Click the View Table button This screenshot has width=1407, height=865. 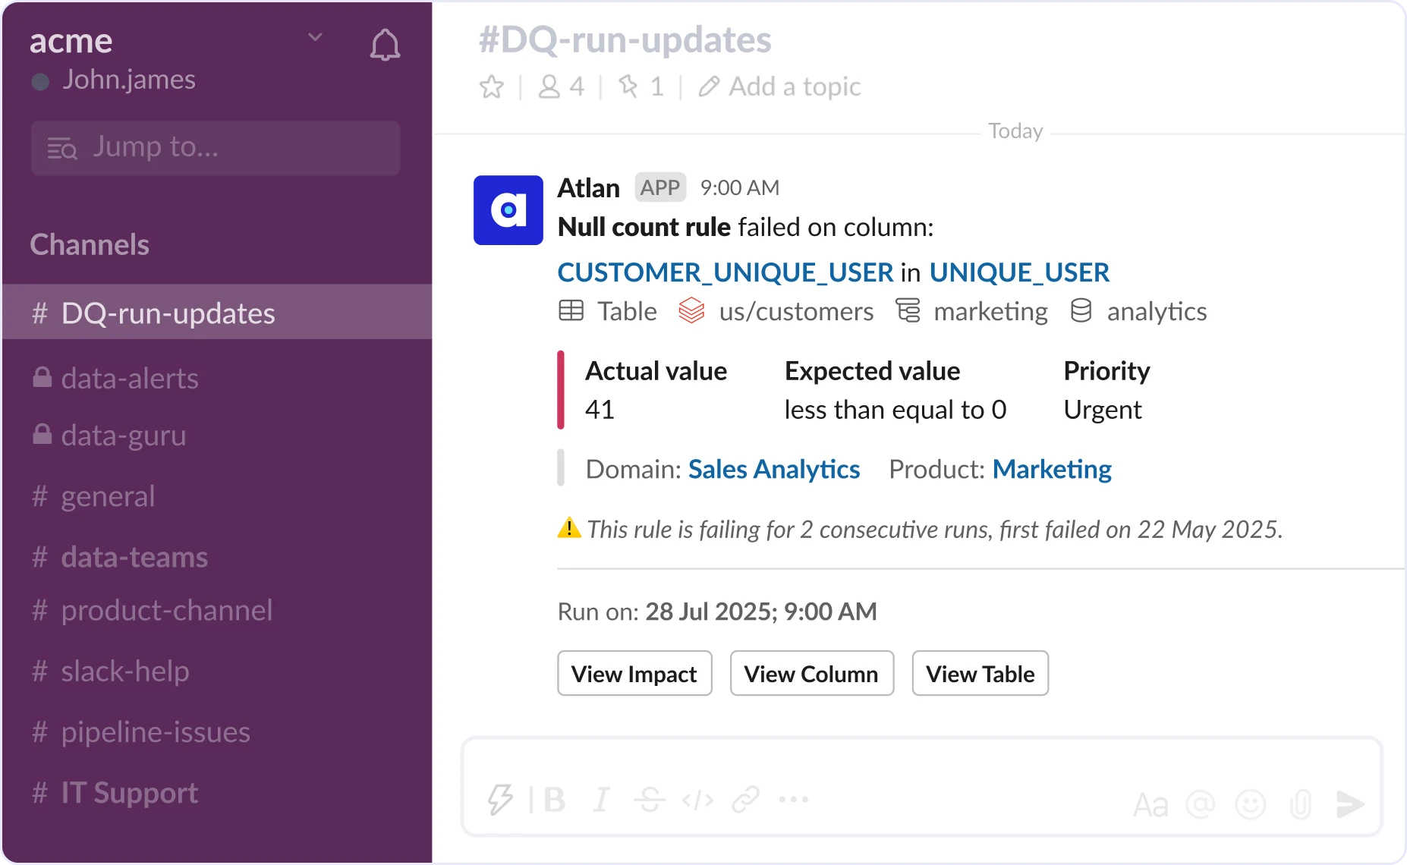[980, 673]
